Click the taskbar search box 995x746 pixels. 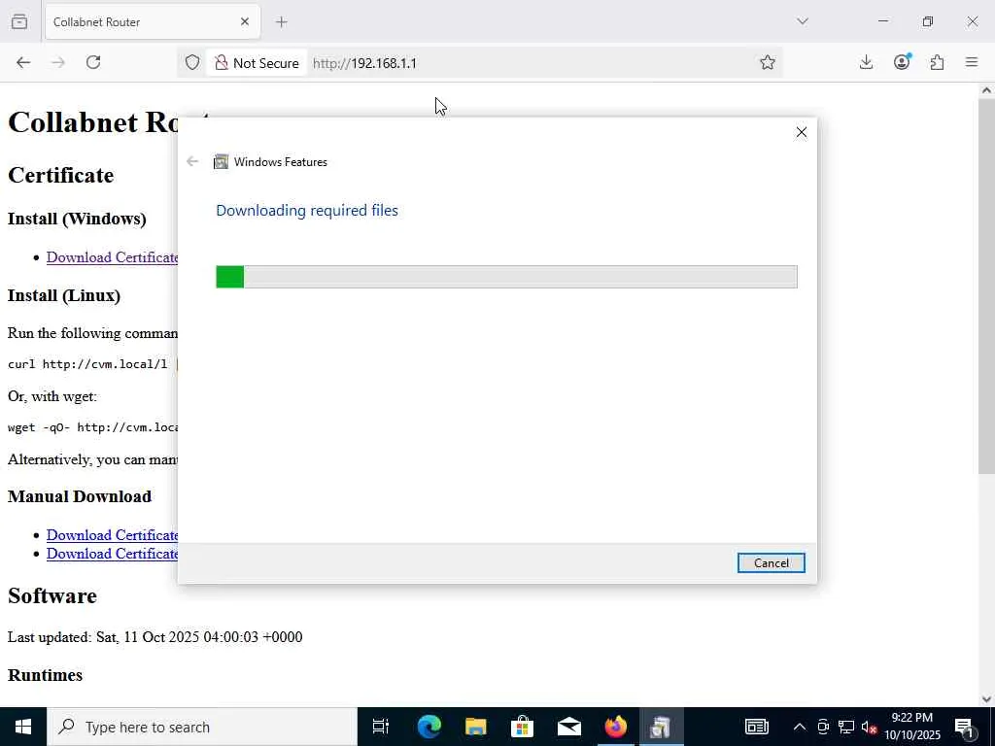click(202, 727)
